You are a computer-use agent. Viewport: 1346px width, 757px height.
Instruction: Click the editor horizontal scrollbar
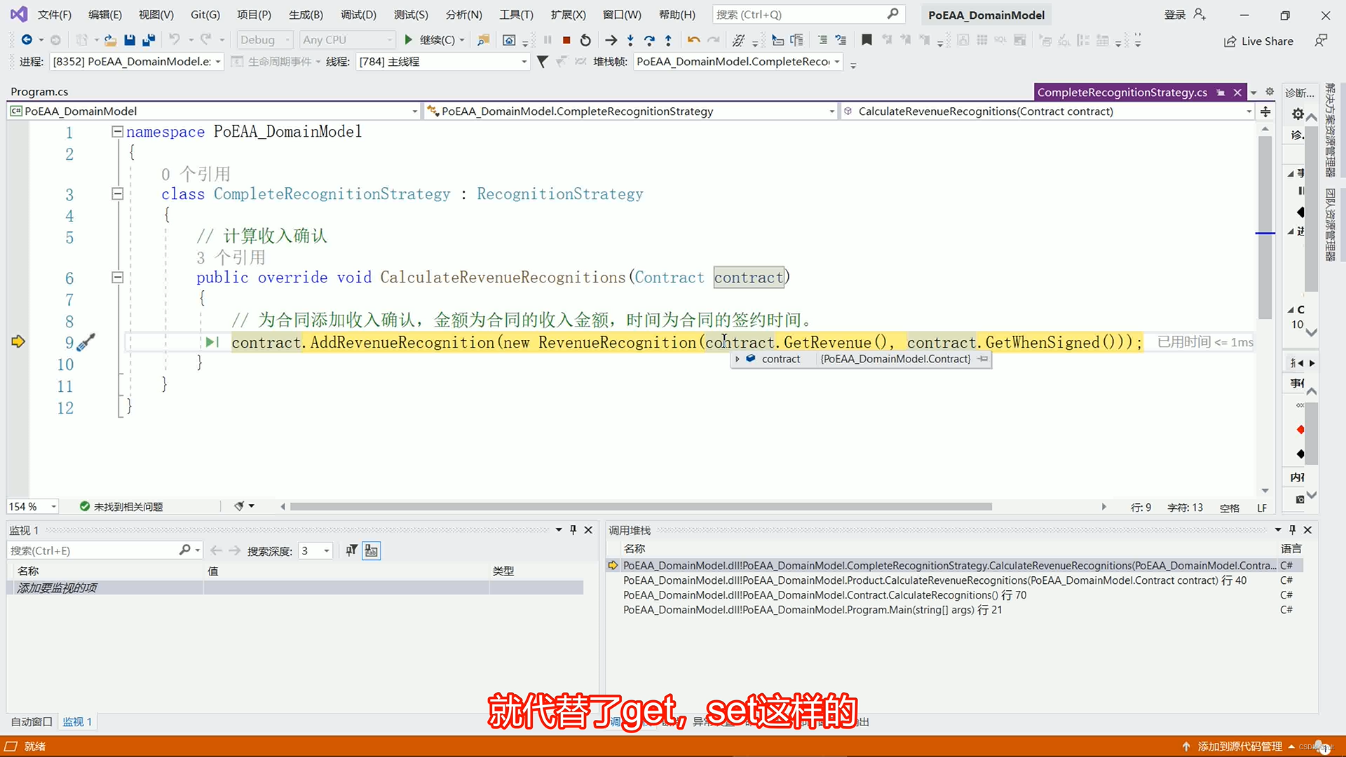[641, 506]
